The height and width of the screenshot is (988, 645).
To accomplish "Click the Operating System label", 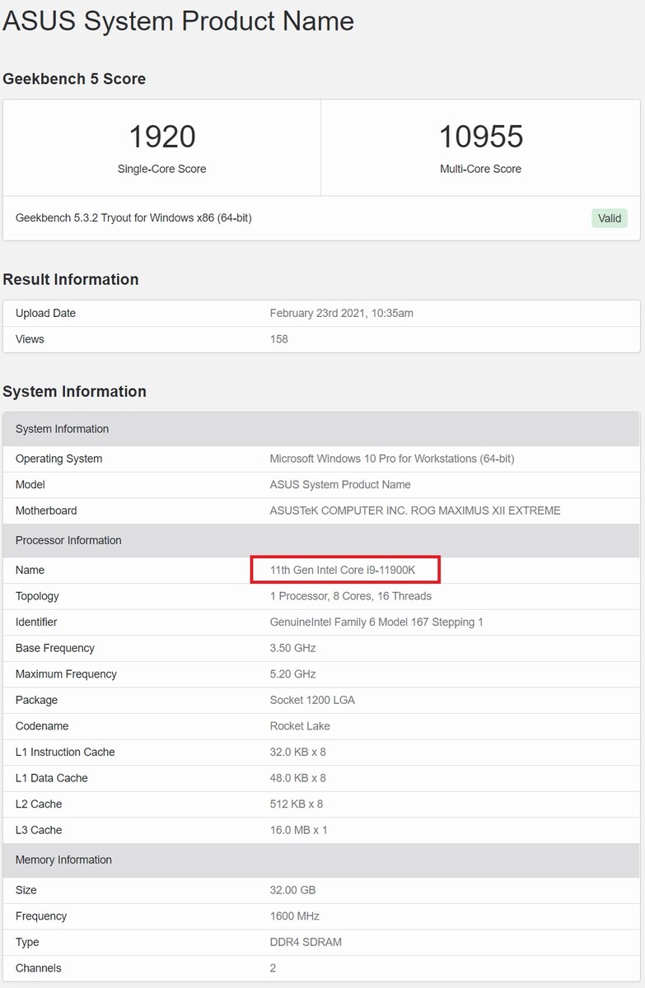I will pos(59,459).
